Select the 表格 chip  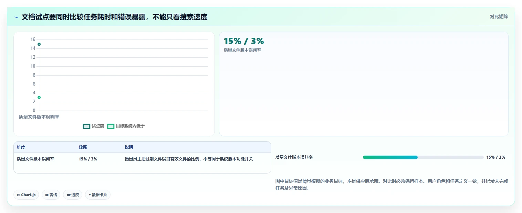pos(51,195)
